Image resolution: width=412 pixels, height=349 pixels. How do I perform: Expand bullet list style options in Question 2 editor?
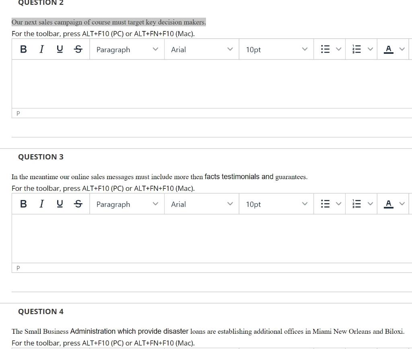[x=339, y=49]
